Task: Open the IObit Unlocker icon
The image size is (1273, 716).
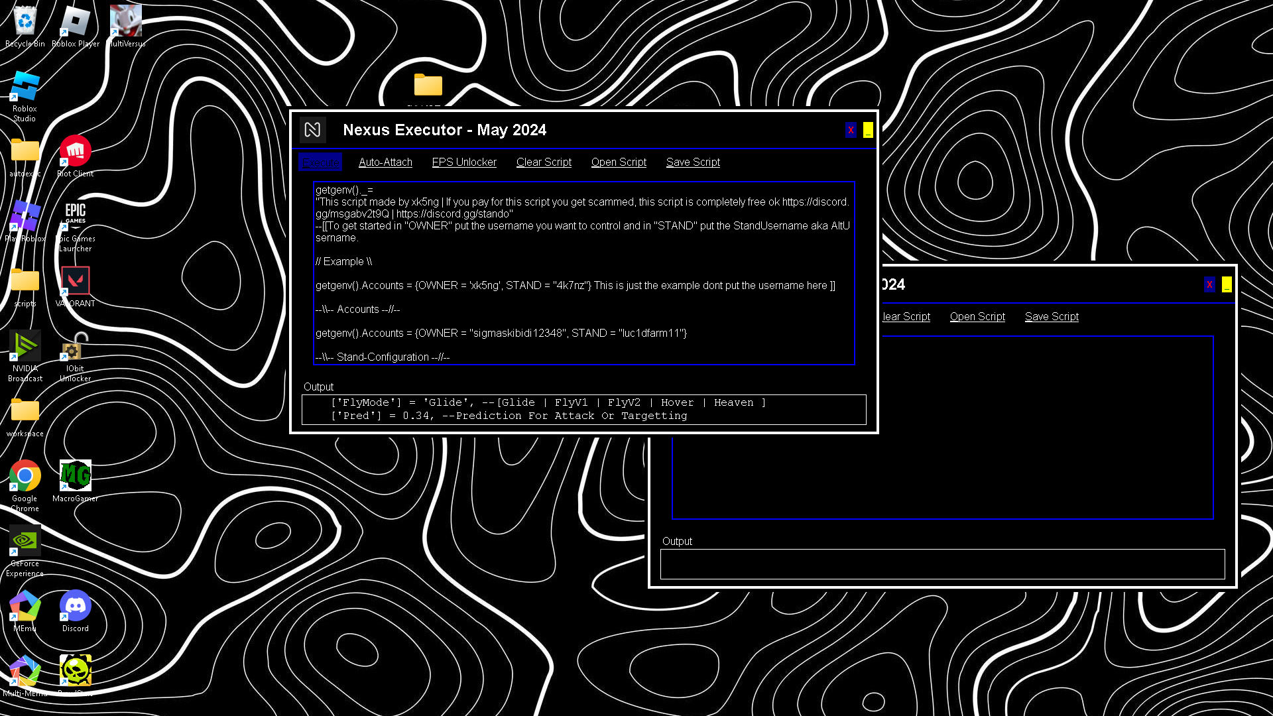Action: click(x=75, y=346)
